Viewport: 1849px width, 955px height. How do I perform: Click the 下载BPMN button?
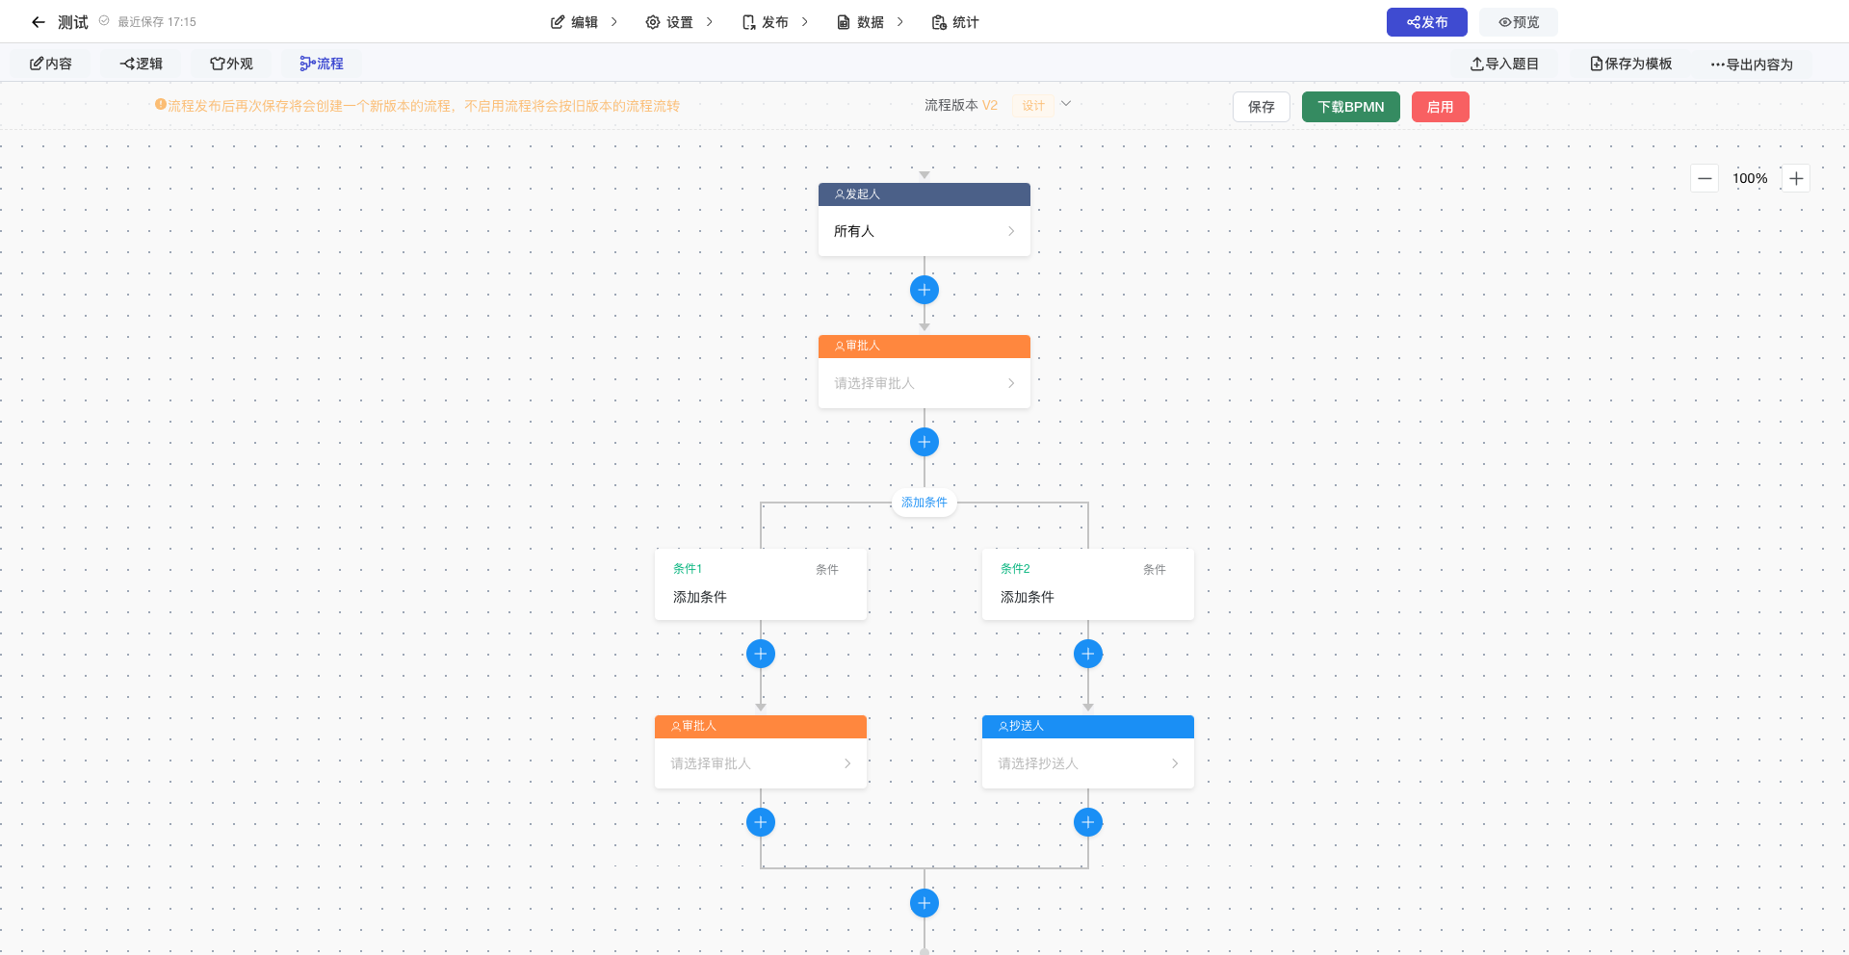tap(1350, 107)
